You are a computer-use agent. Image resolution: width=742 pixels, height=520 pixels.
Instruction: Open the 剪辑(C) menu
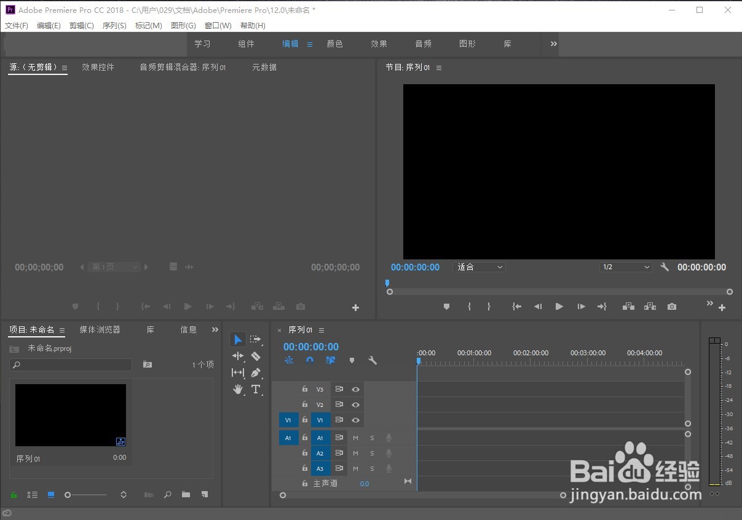point(82,26)
